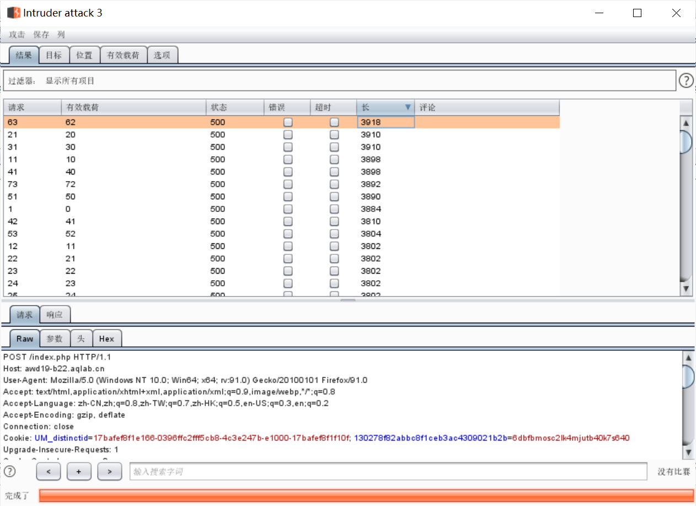Click request viewer scrollbar down arrow

coord(688,452)
